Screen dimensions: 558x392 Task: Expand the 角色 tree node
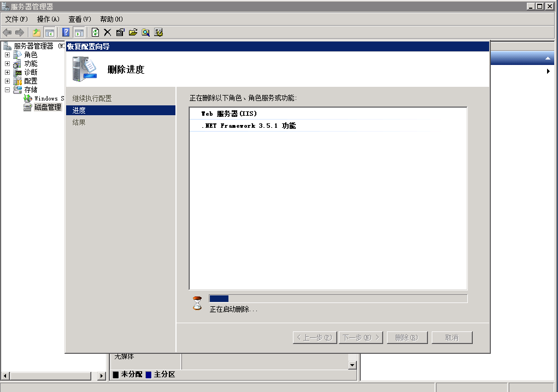8,55
